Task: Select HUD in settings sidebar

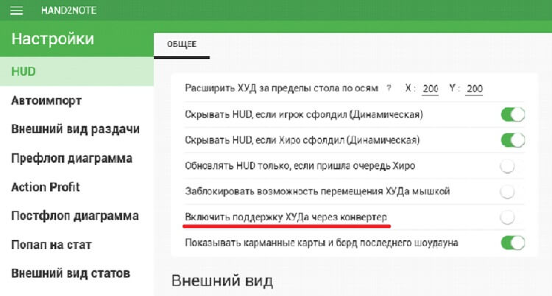Action: pyautogui.click(x=24, y=72)
